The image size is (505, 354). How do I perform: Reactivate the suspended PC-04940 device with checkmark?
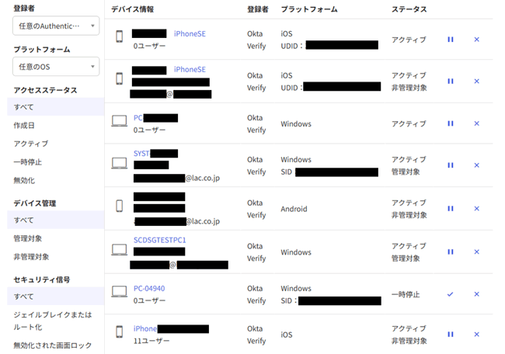[451, 295]
